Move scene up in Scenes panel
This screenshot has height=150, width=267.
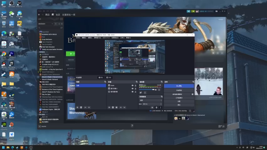[x=85, y=107]
